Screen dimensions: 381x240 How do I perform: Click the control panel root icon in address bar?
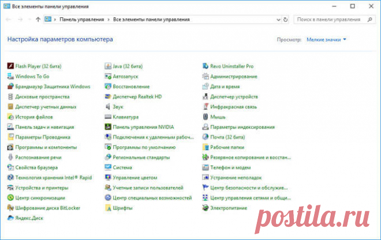(x=48, y=20)
